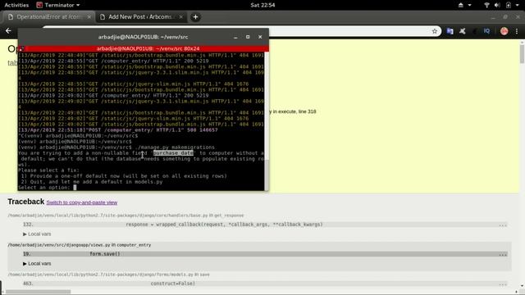Click the IQ extension icon
This screenshot has height=295, width=525.
click(x=486, y=31)
